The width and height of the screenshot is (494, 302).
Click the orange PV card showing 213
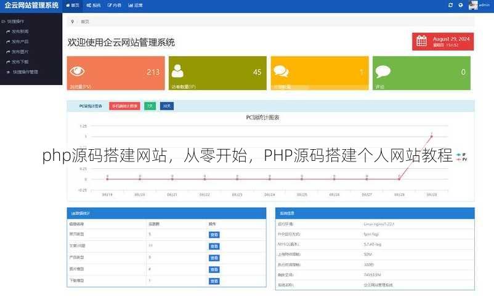click(x=116, y=73)
